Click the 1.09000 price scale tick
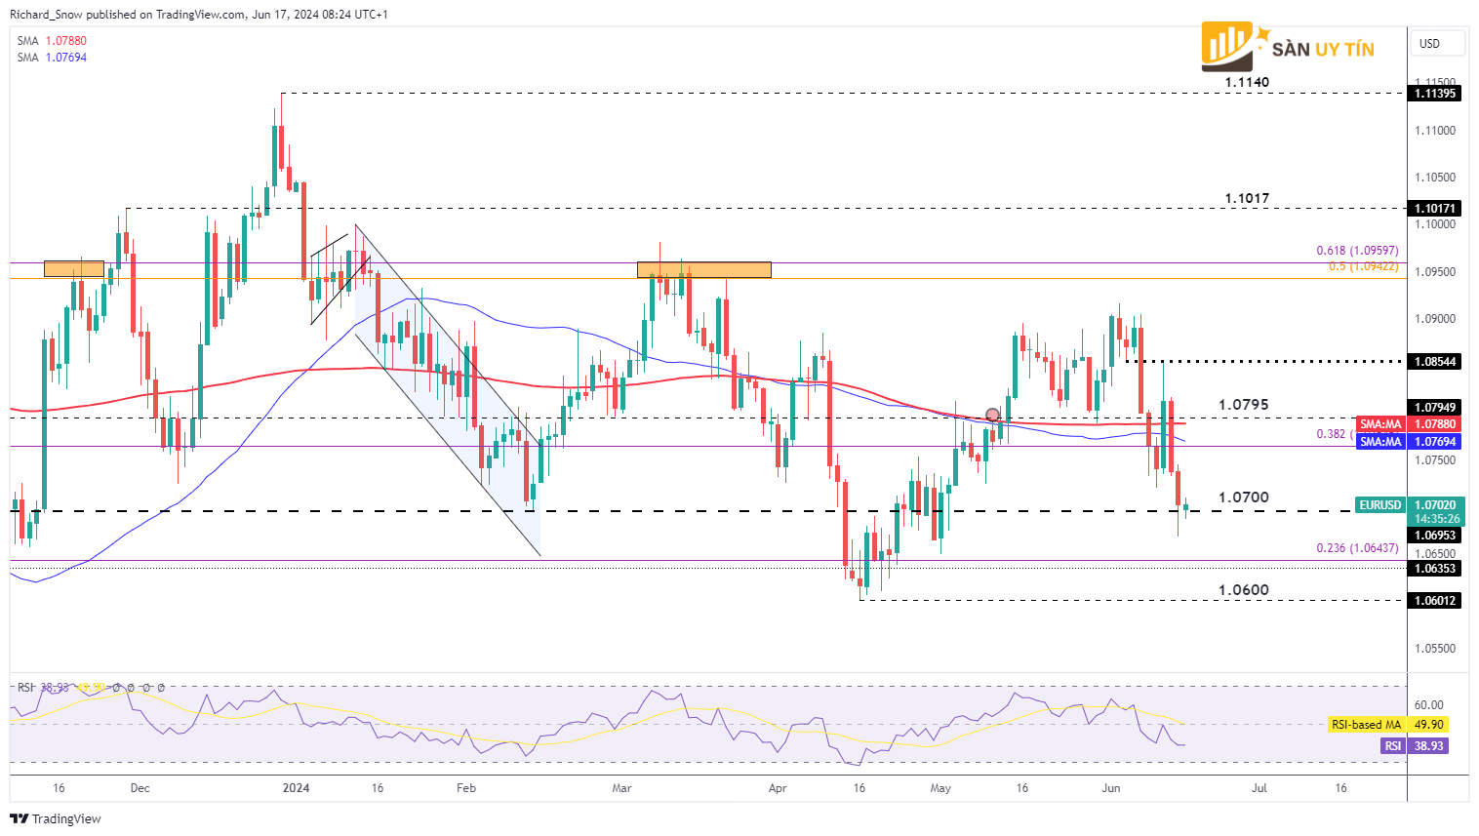The width and height of the screenshot is (1479, 836). (1435, 319)
